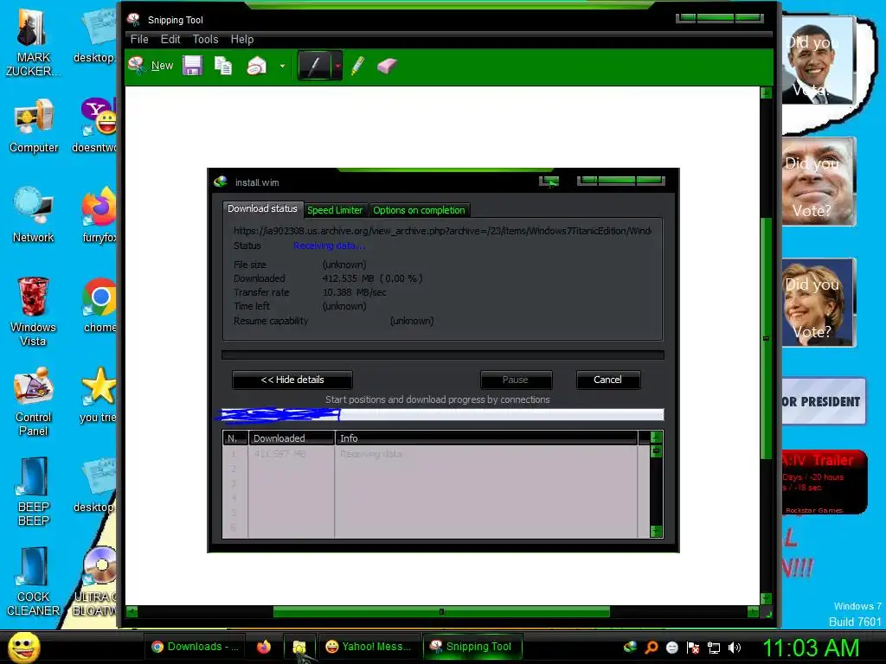Screen dimensions: 886x664
Task: Click the Action Center flag tray icon
Action: [x=693, y=648]
